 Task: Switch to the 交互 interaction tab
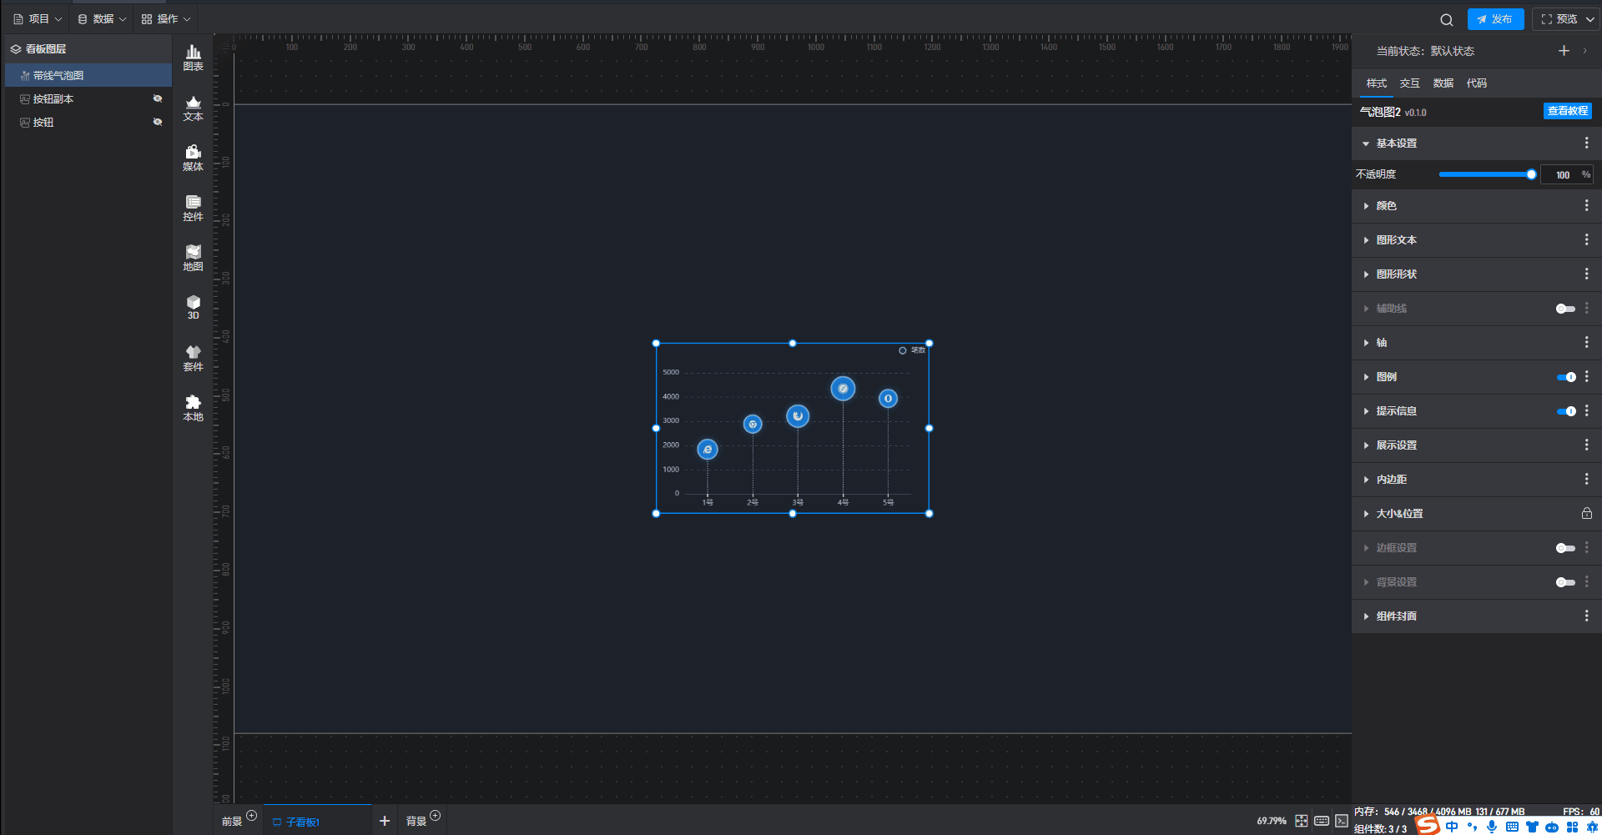tap(1409, 83)
